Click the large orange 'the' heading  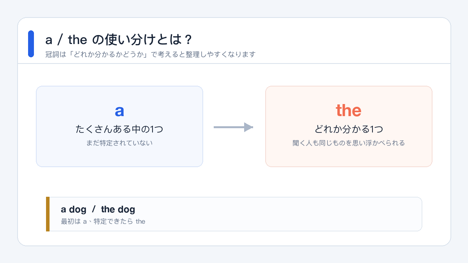click(x=349, y=111)
